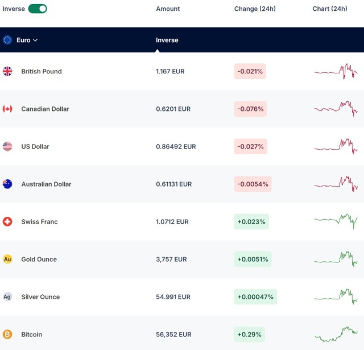Click the US Dollar flag icon
Image resolution: width=364 pixels, height=350 pixels.
click(7, 147)
